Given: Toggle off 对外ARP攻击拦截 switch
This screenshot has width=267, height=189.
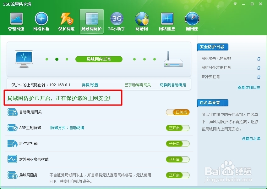Looking at the screenshot, I should 177,159.
